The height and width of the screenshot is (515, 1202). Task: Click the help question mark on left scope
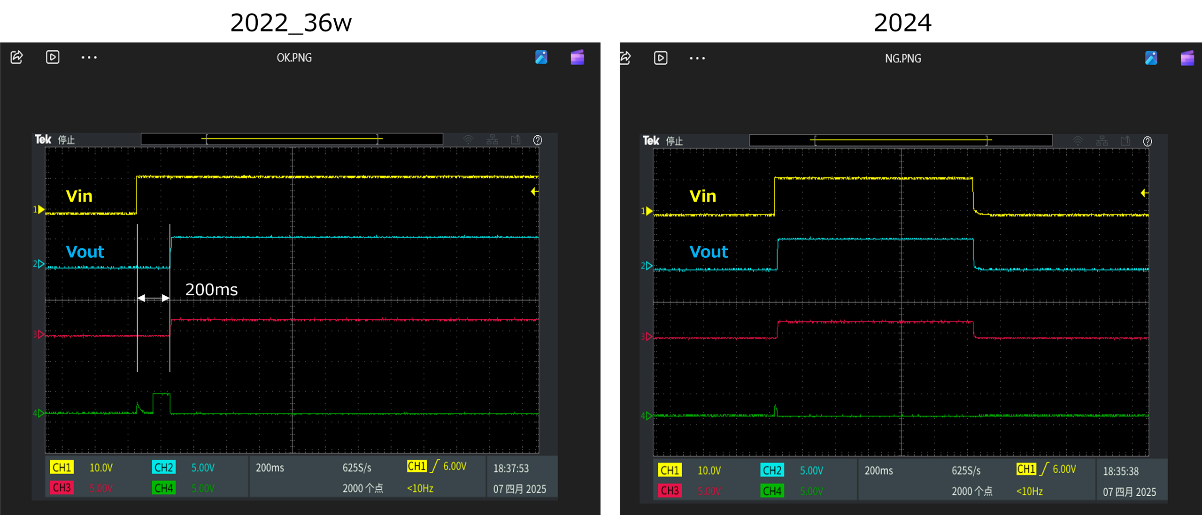point(538,140)
